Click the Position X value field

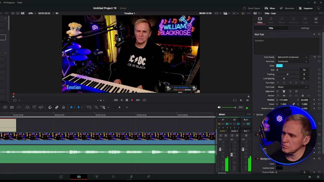283,100
